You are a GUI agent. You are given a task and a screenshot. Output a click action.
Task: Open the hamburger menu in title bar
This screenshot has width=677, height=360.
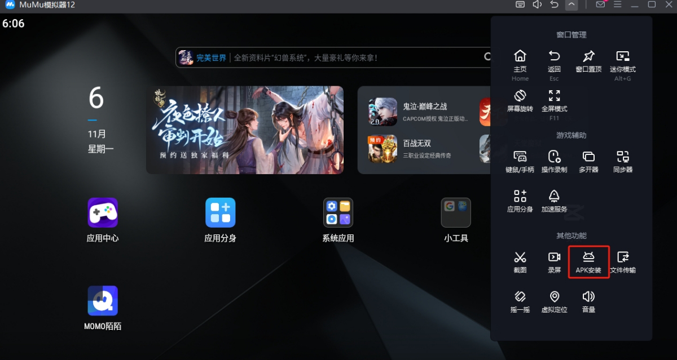click(x=618, y=5)
